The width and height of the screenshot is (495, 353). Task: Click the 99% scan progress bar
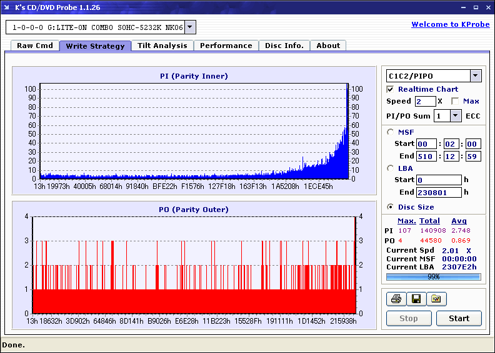click(433, 277)
